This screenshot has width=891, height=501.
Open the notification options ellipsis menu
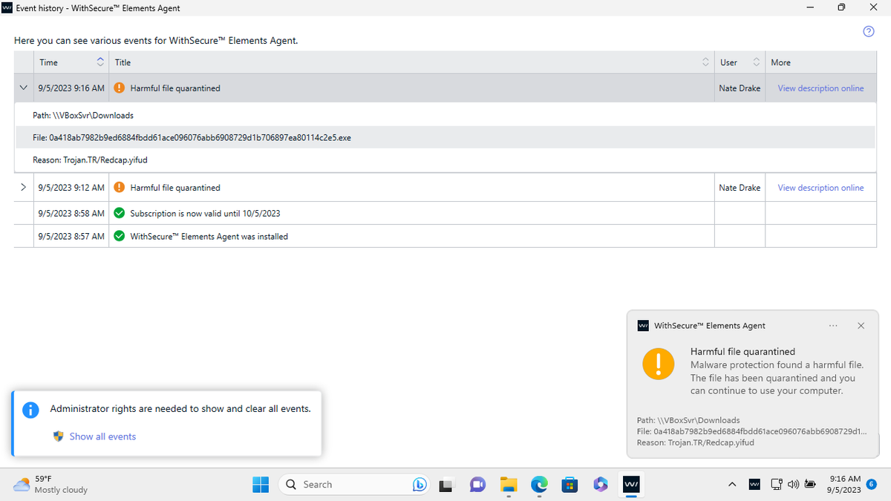click(x=833, y=325)
